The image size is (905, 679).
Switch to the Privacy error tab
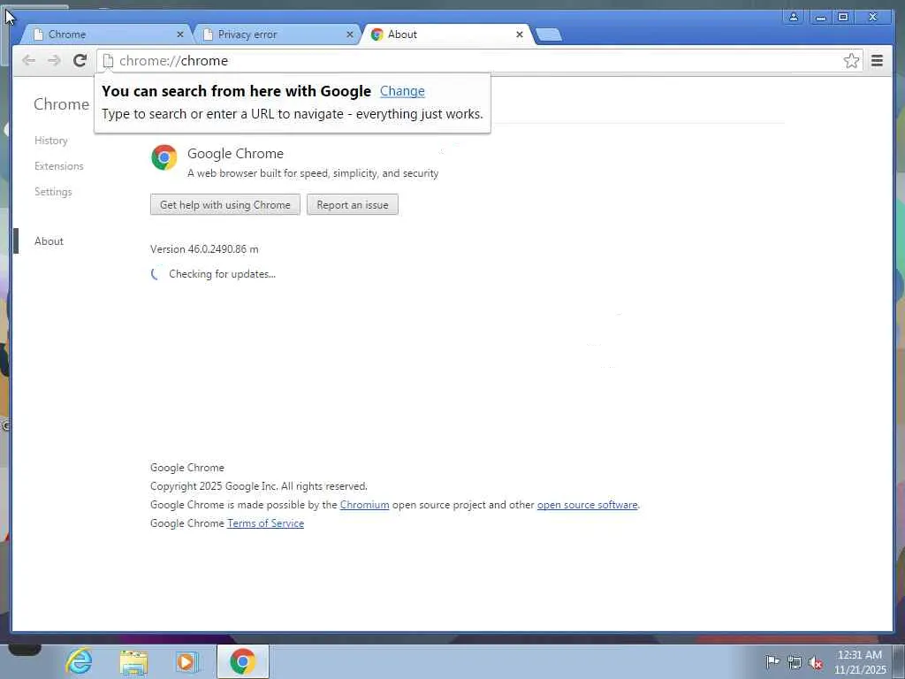(276, 34)
